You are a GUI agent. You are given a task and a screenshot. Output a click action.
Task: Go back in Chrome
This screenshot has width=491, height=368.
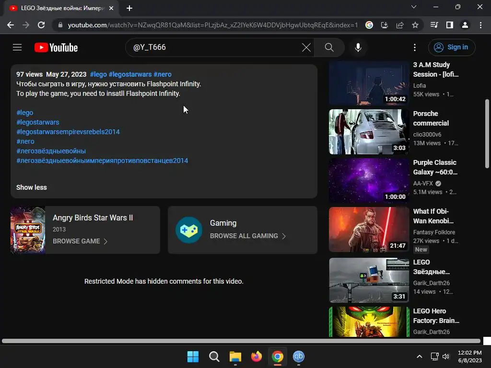coord(11,25)
